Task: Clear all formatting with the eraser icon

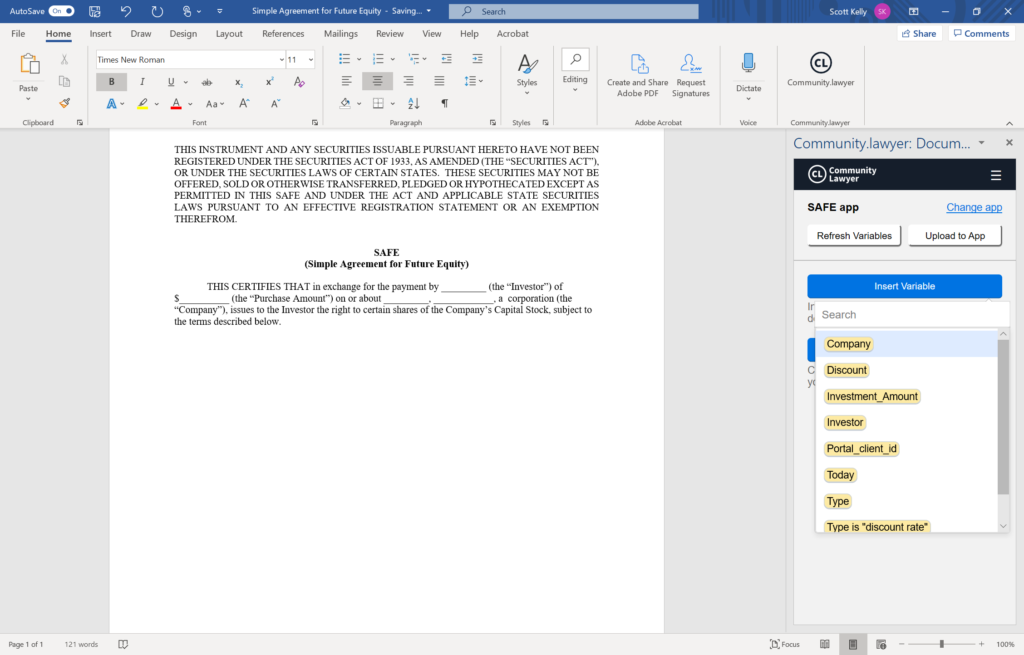Action: pyautogui.click(x=299, y=82)
